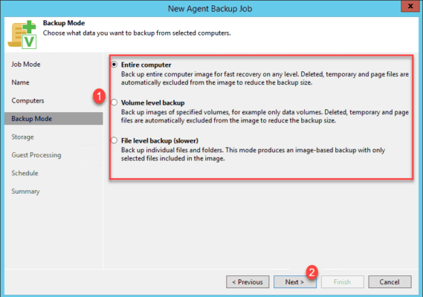Cancel the New Agent Backup Job wizard
The height and width of the screenshot is (297, 423).
pos(390,281)
